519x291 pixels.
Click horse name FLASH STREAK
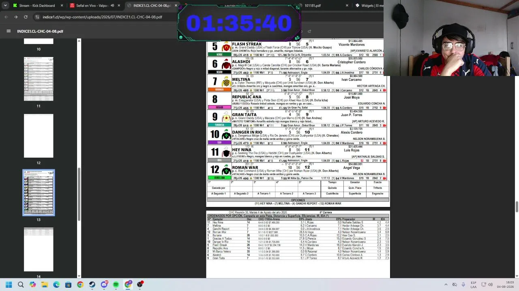pyautogui.click(x=247, y=44)
